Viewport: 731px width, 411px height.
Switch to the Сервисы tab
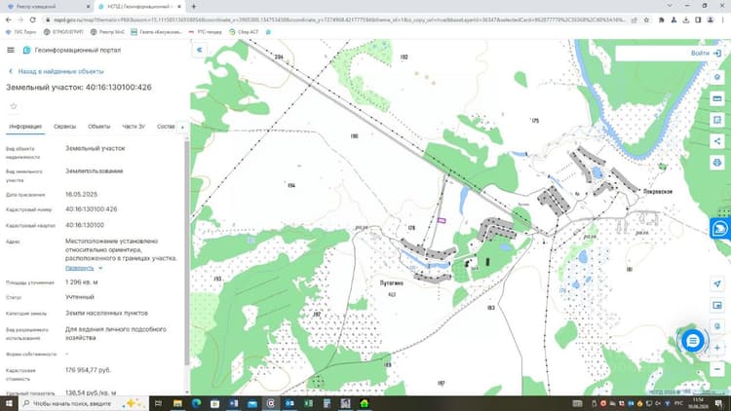coord(64,127)
